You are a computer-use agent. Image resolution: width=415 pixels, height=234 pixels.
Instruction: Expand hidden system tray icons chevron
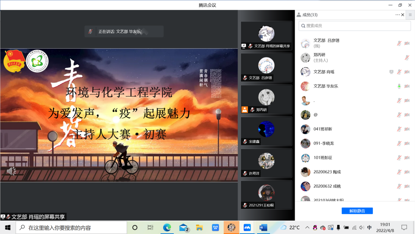point(307,228)
